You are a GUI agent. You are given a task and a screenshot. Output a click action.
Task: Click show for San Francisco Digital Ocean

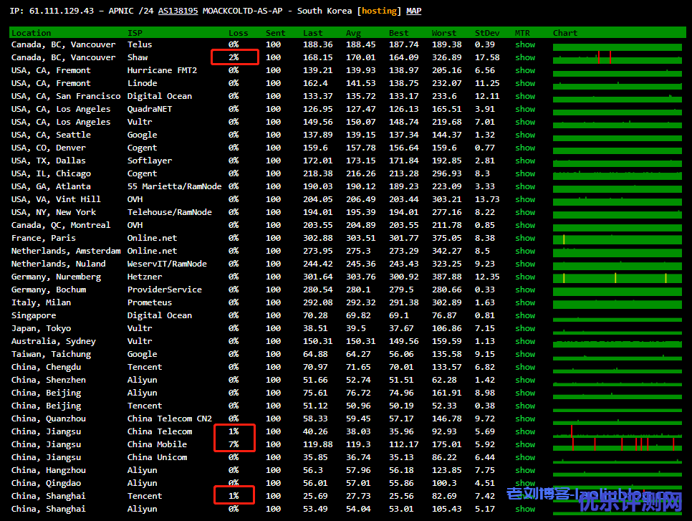coord(525,96)
